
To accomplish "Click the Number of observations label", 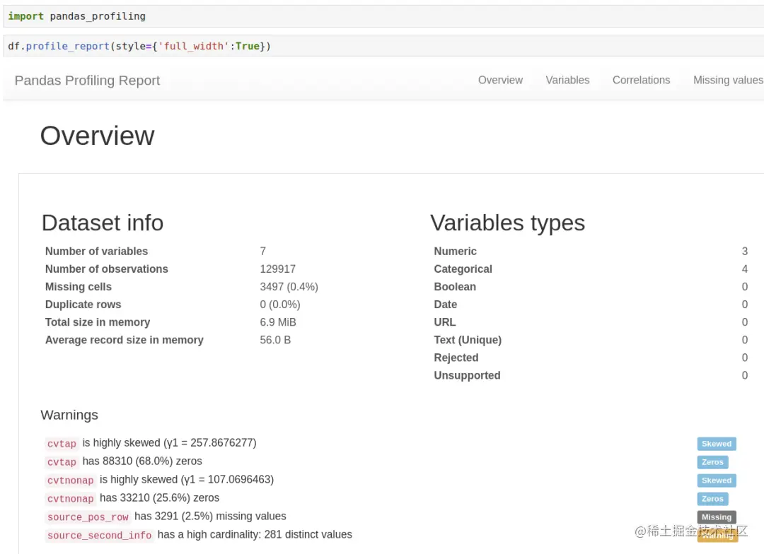I will tap(107, 269).
